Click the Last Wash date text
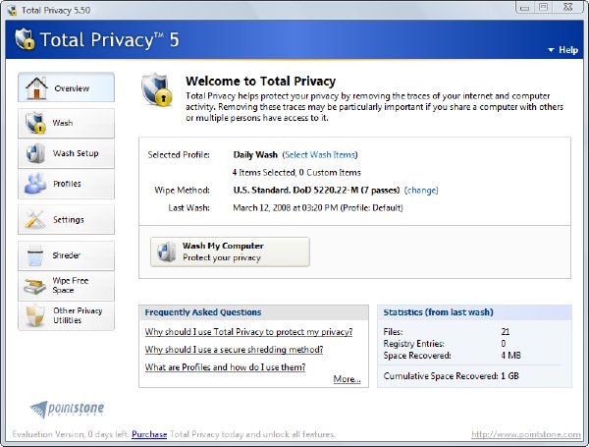Screen dimensions: 589x447 click(x=318, y=208)
